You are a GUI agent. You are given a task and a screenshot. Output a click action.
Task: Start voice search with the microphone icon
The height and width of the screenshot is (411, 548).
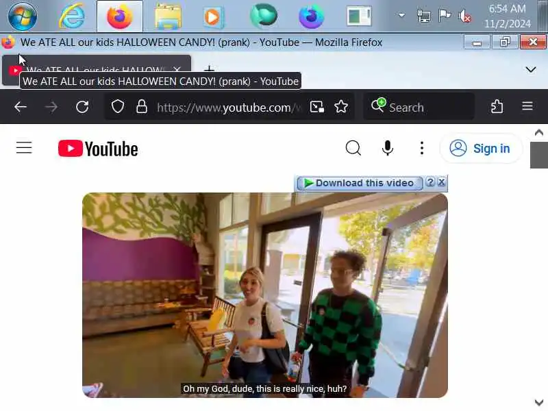click(x=387, y=148)
